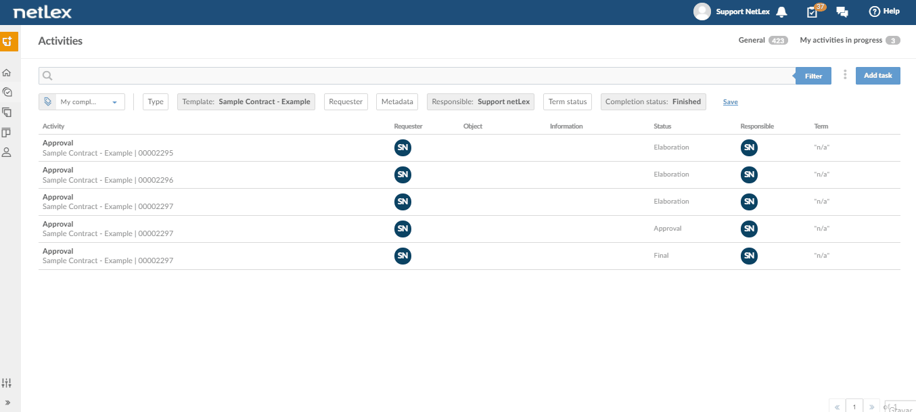Click the orange create-new icon in sidebar
Screen dimensions: 916x412
9,41
